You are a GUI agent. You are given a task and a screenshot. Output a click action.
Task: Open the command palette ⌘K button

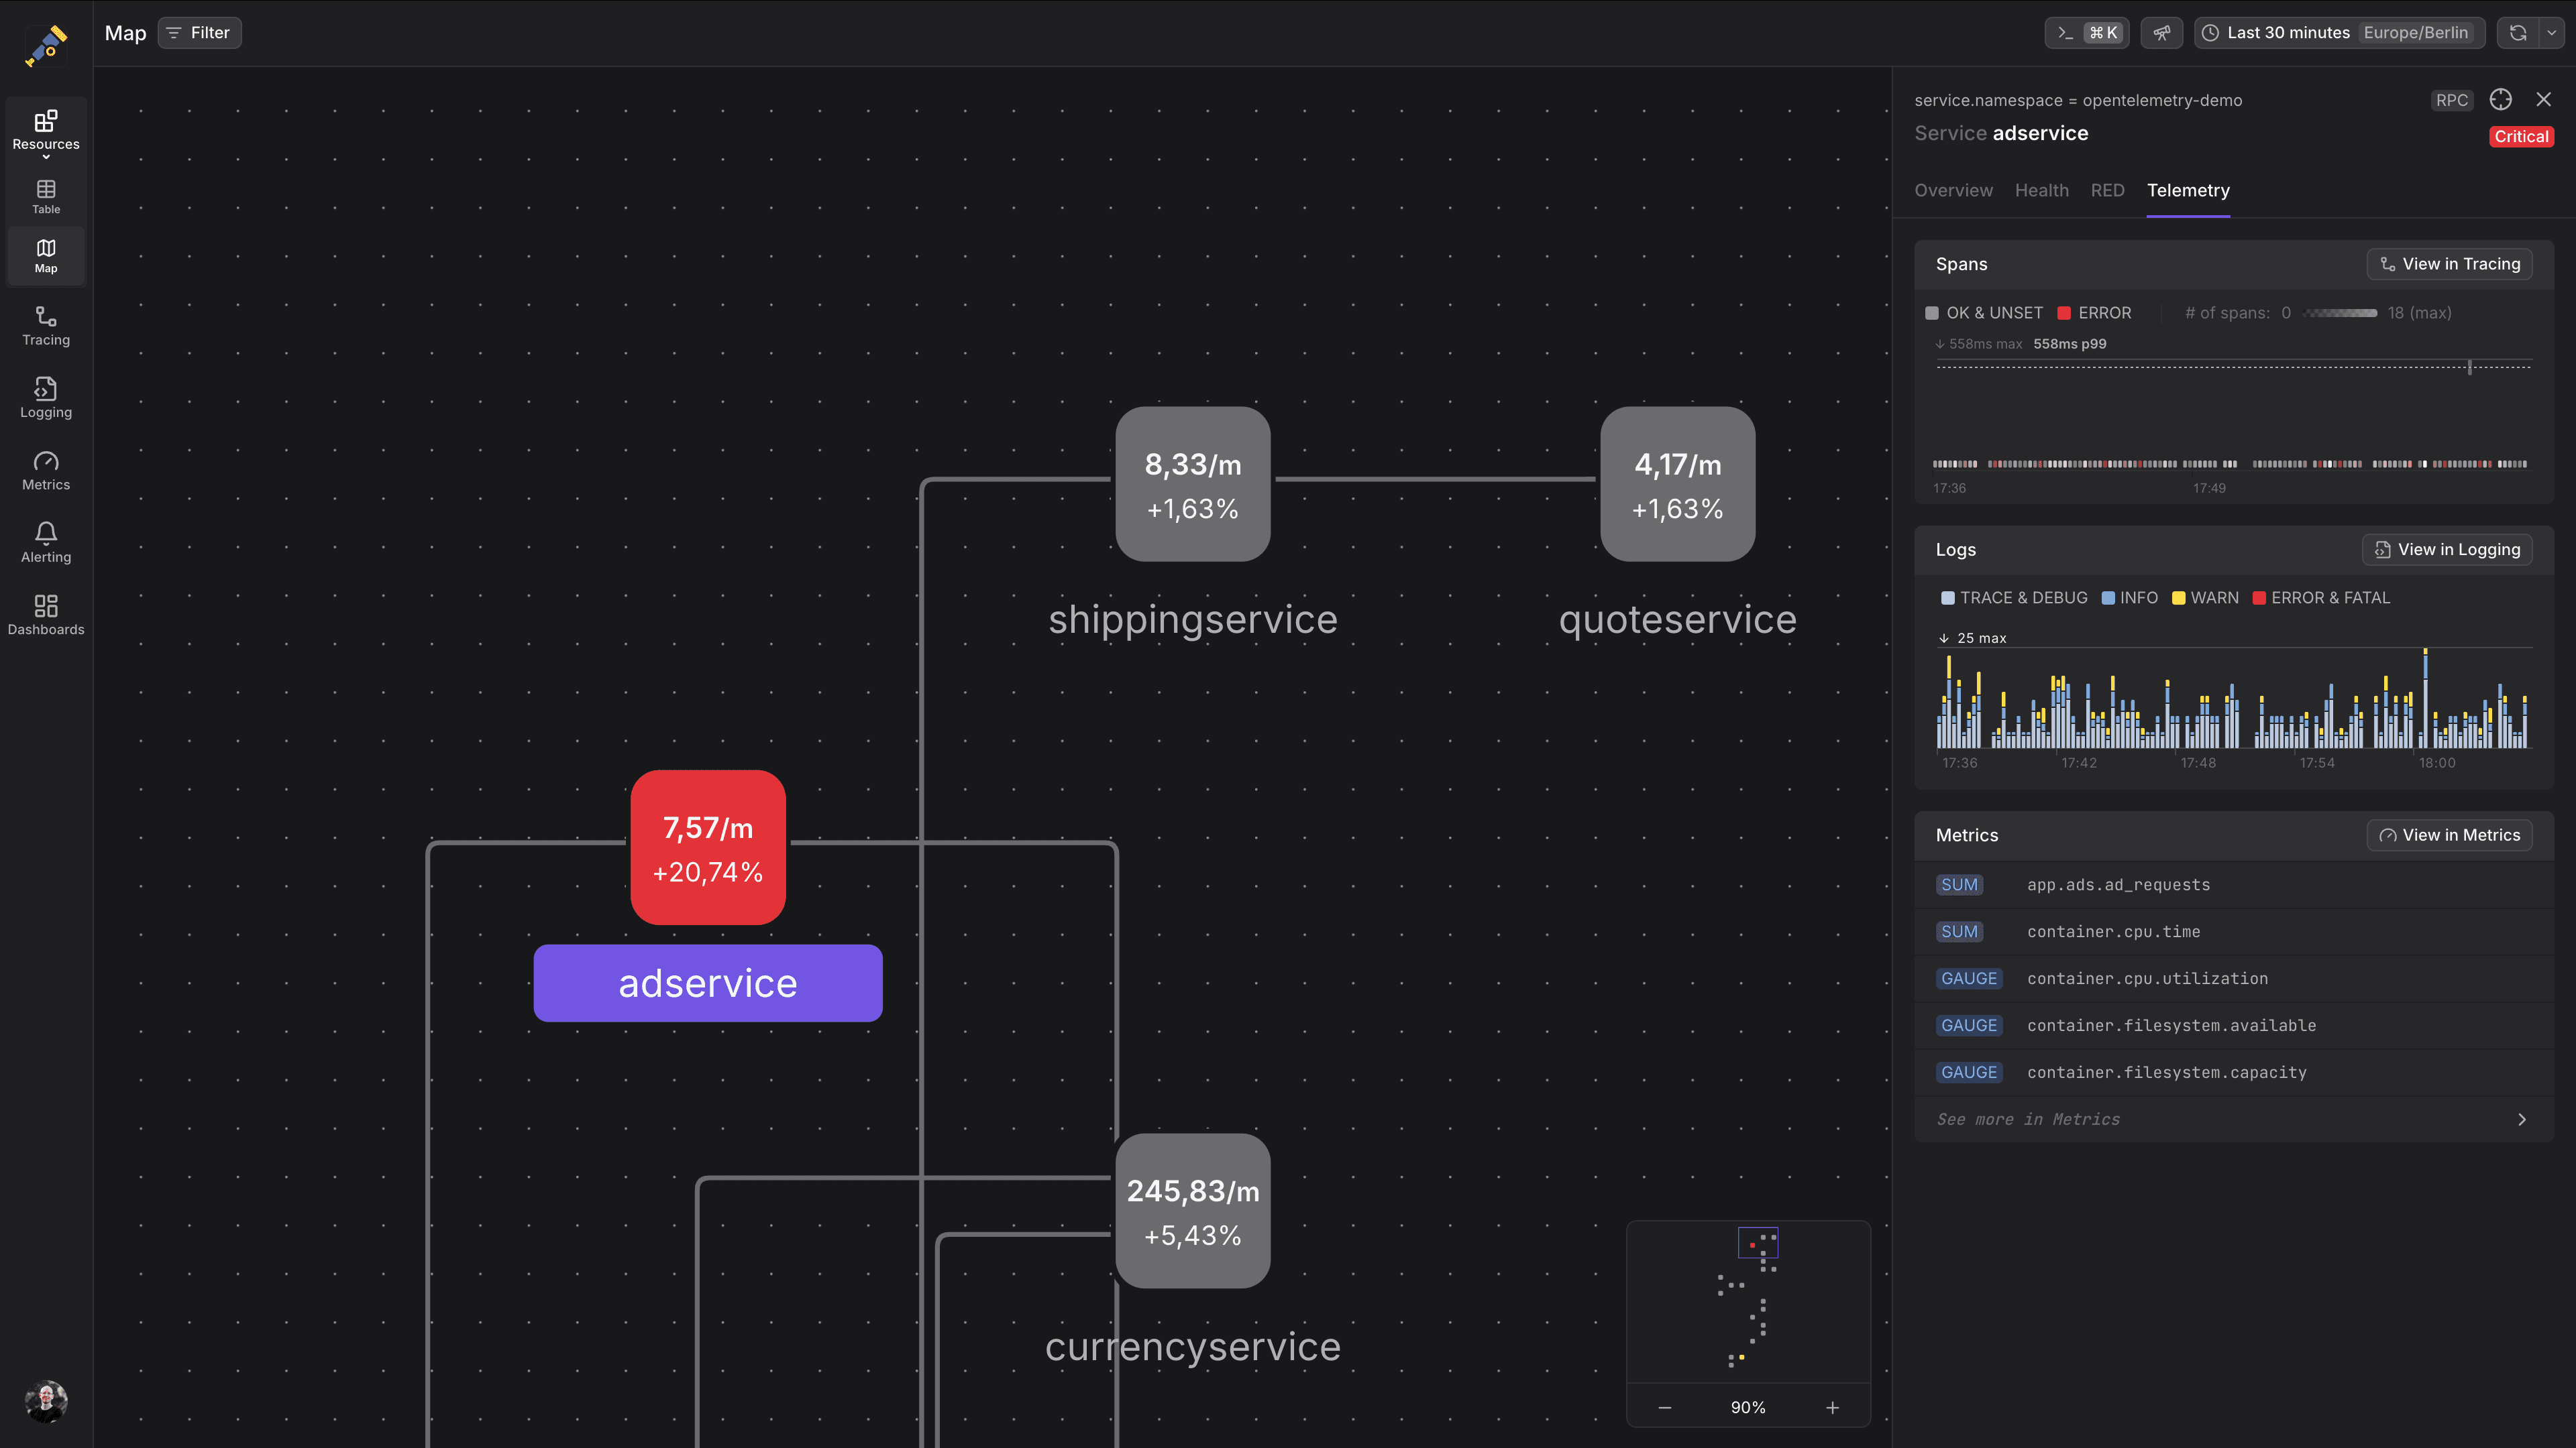2087,33
